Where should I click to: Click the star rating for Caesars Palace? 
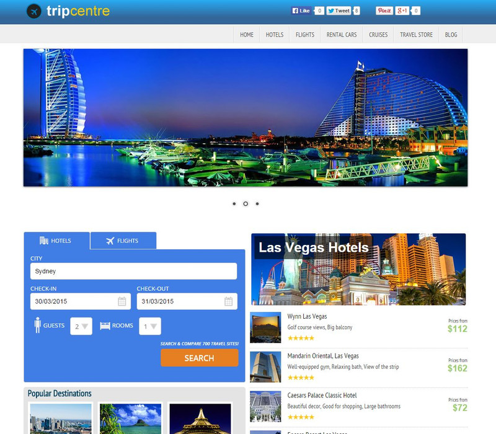(x=301, y=417)
